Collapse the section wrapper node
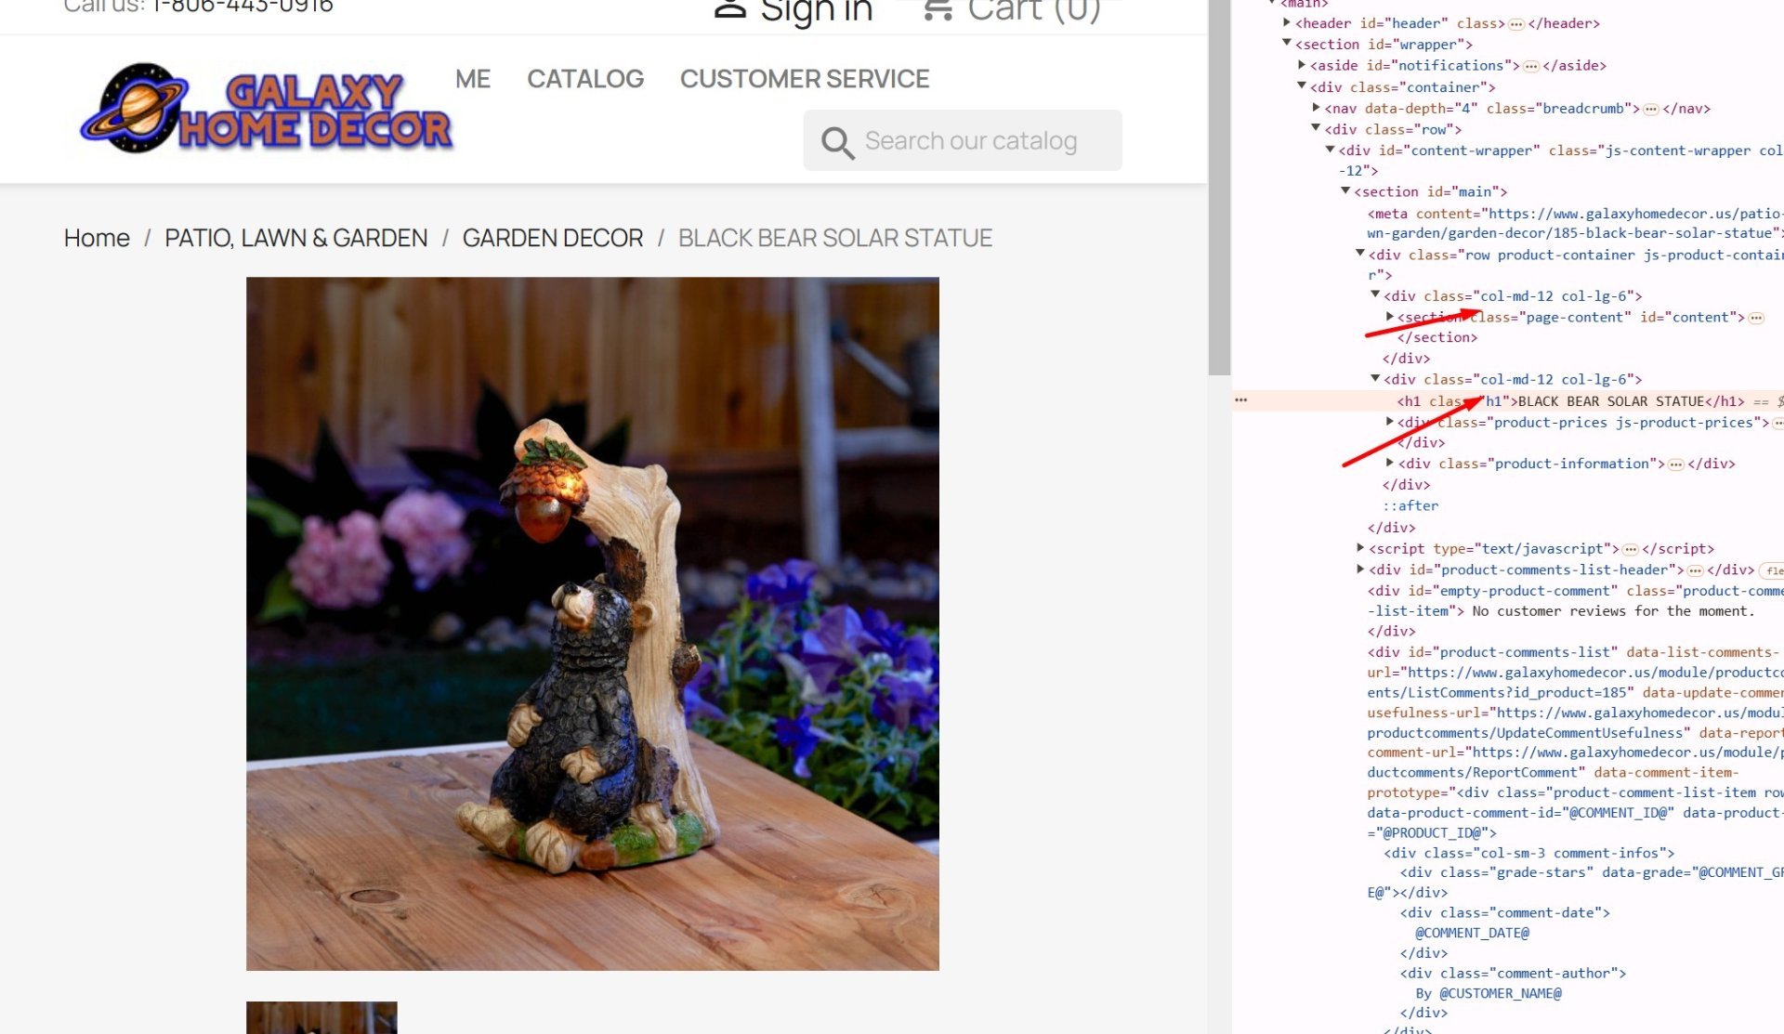This screenshot has height=1034, width=1784. click(1286, 44)
